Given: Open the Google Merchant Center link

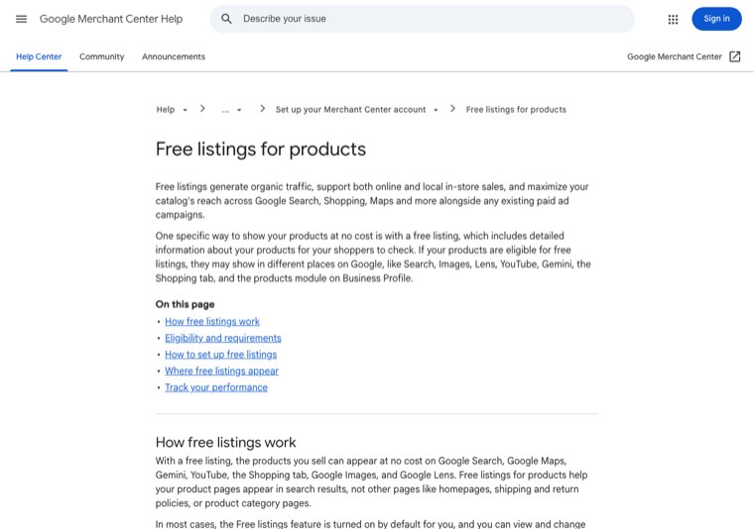Looking at the screenshot, I should point(675,56).
